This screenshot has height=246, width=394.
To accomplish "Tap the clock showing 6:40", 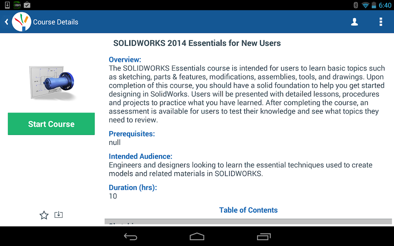I will [385, 5].
